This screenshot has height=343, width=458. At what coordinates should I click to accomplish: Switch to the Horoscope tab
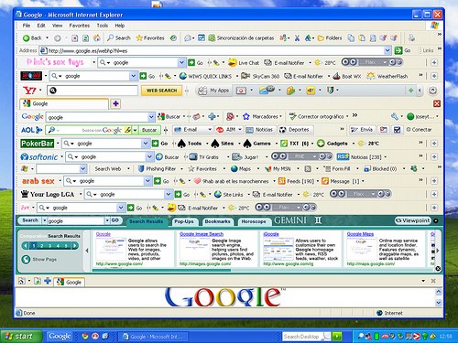[x=254, y=221]
